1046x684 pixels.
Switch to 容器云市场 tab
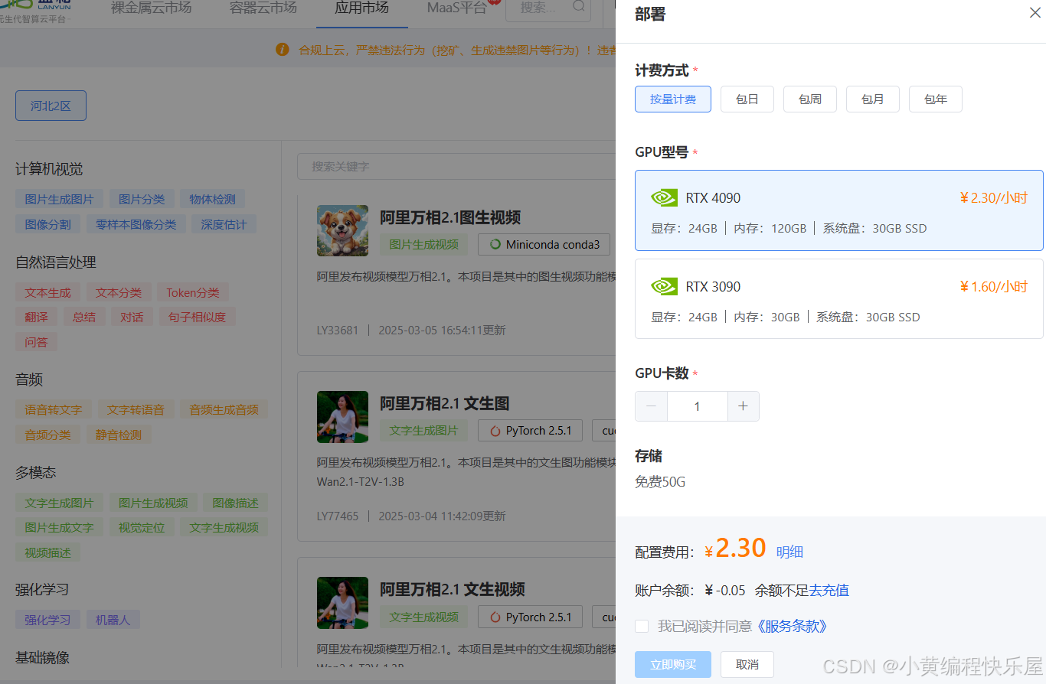pos(263,8)
